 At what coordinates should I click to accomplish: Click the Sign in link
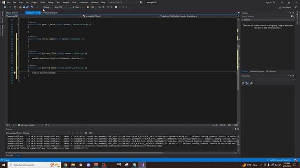tap(269, 2)
